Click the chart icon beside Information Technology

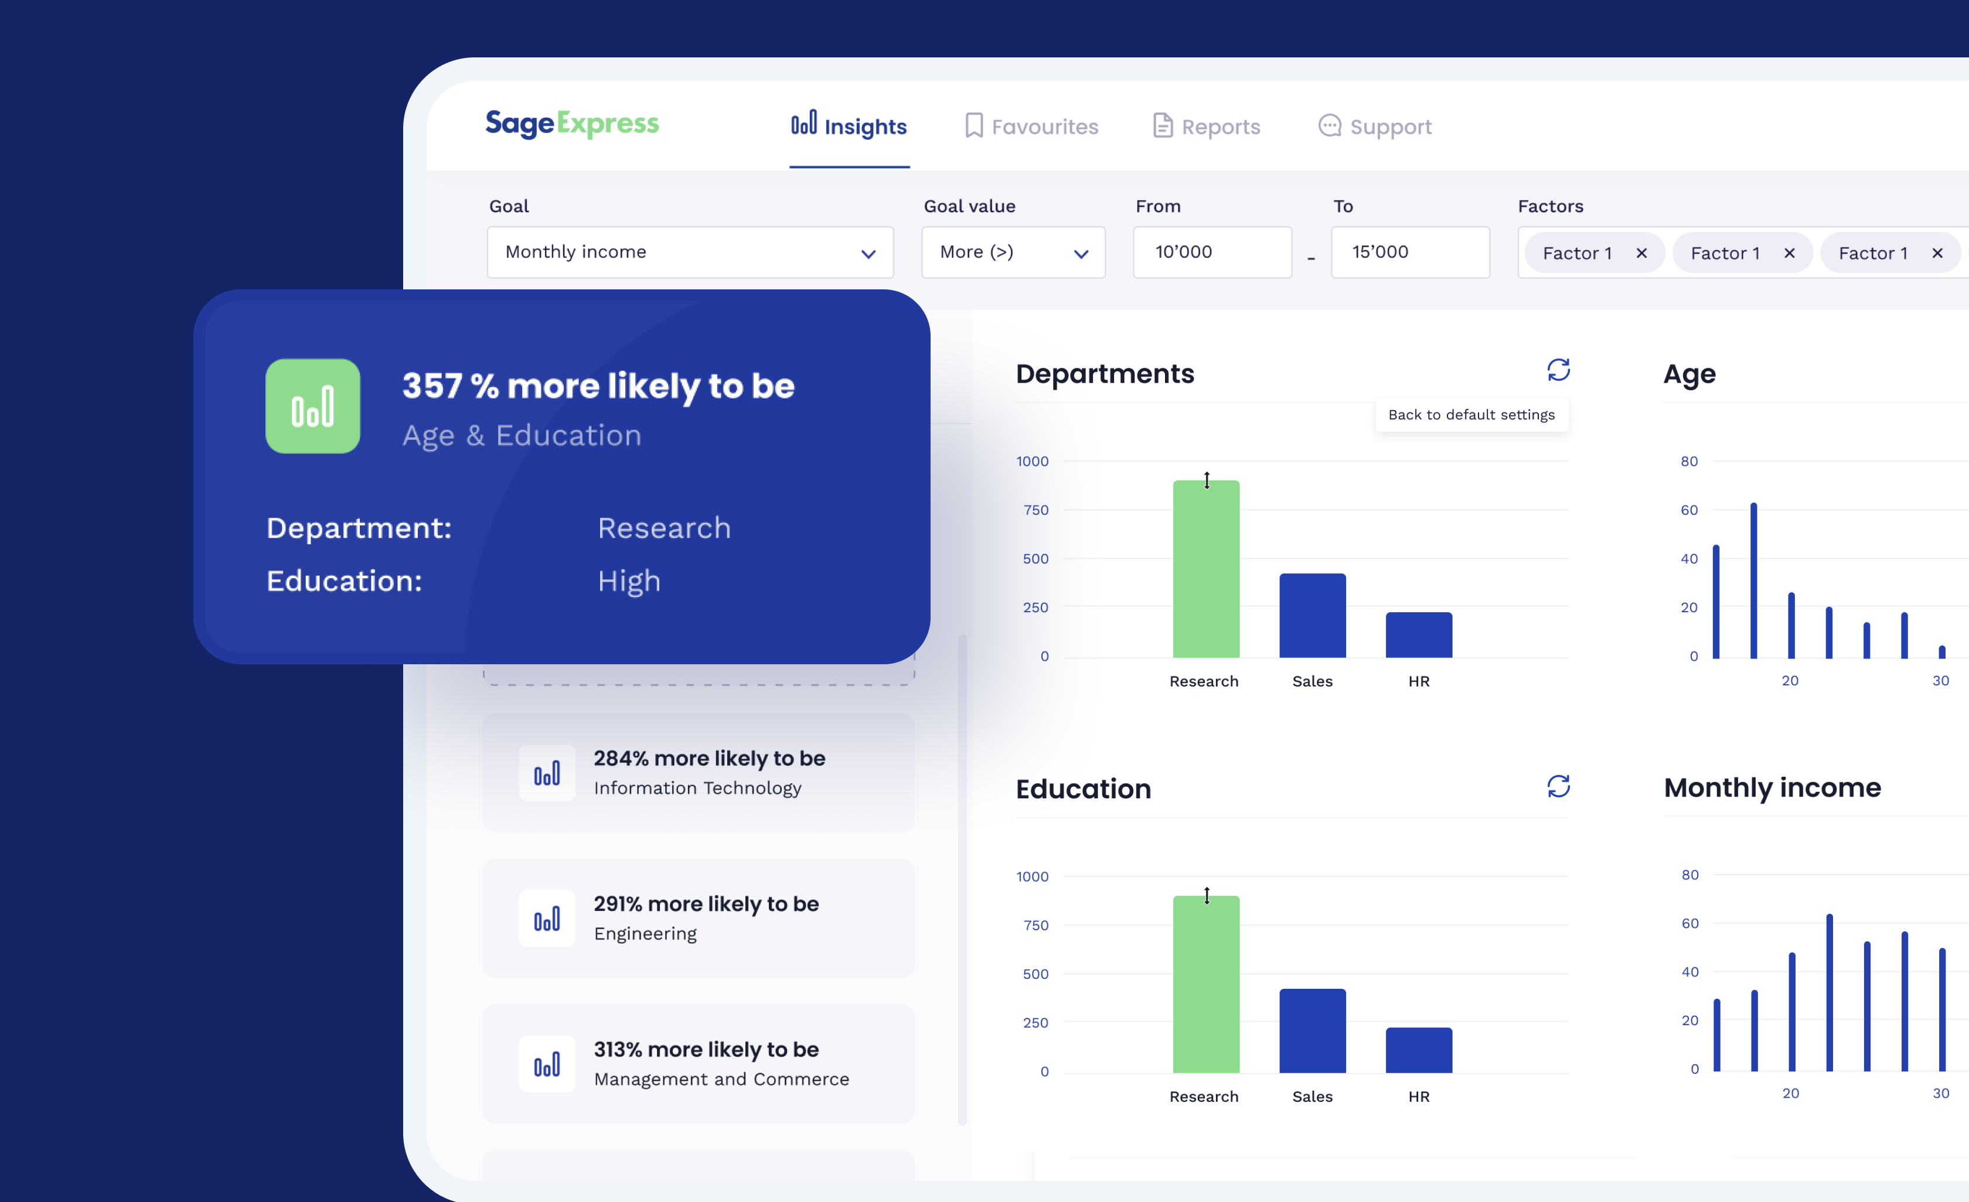coord(547,773)
